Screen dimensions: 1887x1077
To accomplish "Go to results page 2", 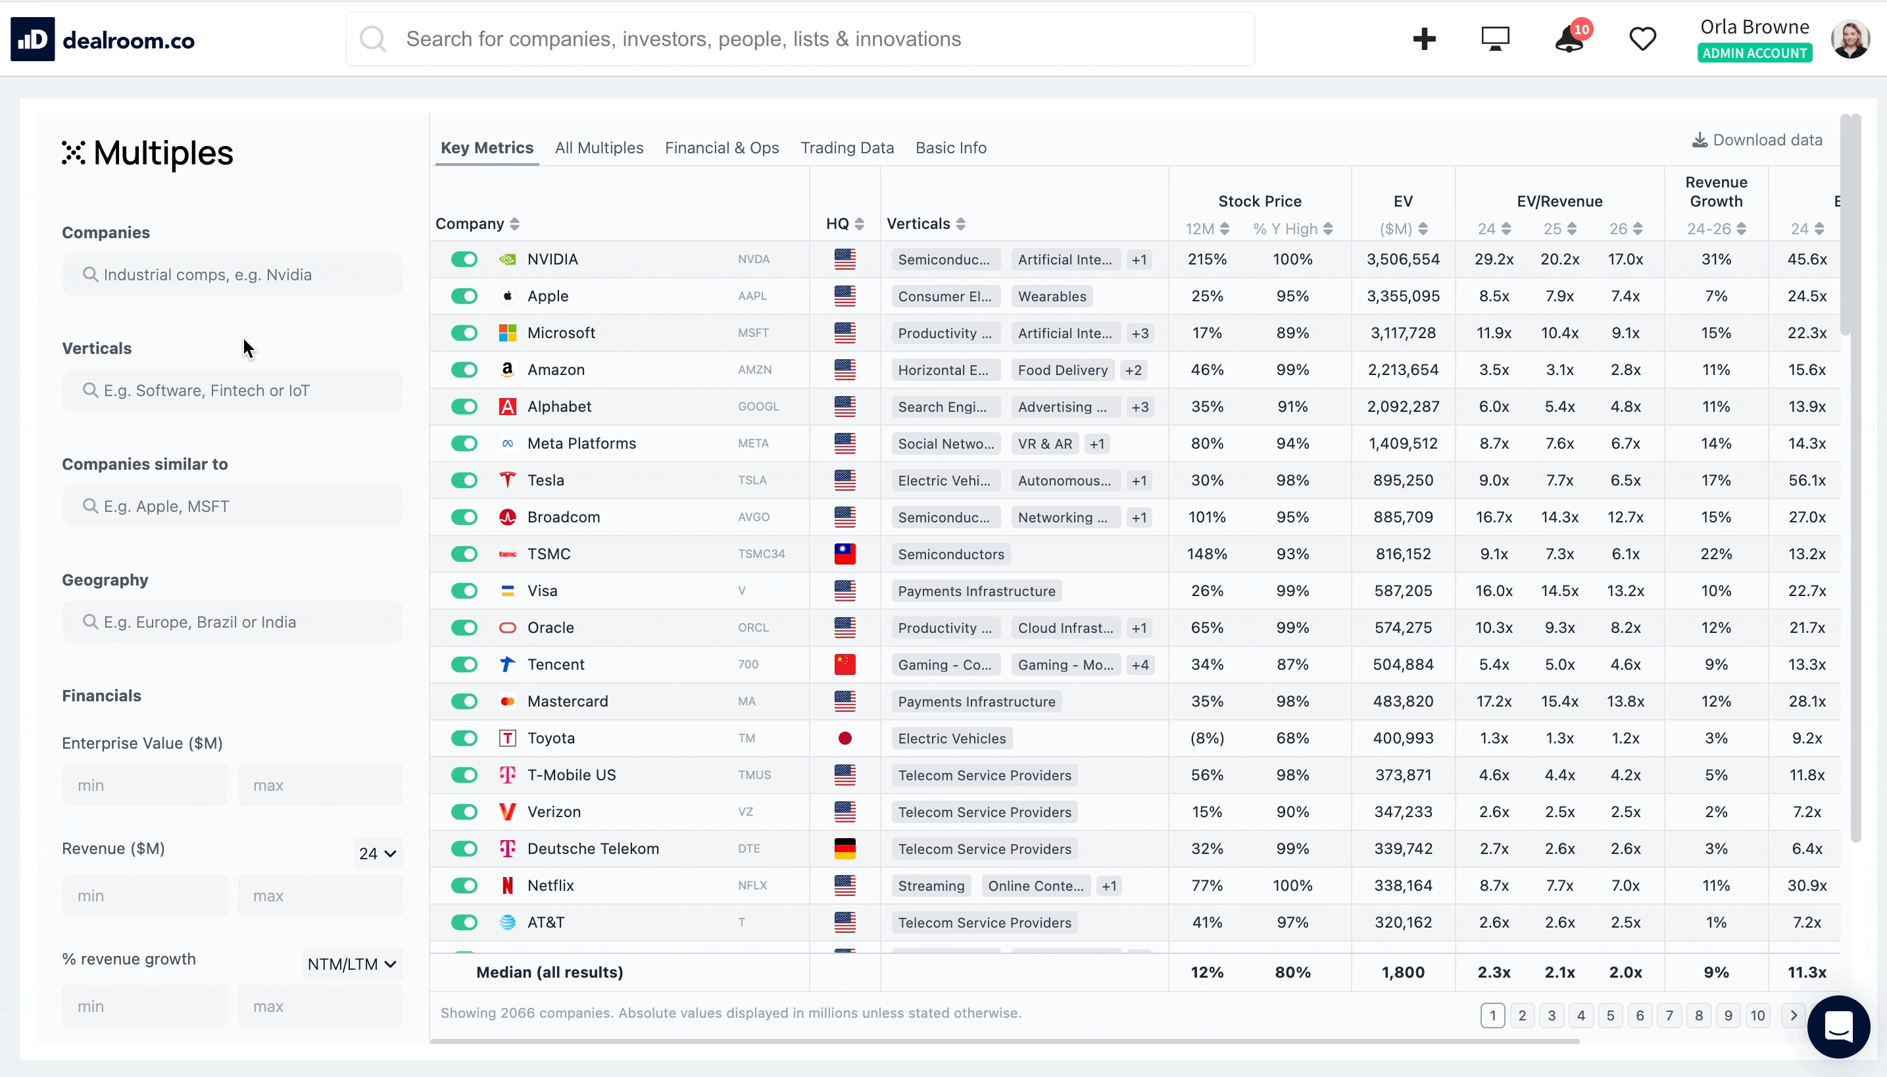I will point(1522,1016).
